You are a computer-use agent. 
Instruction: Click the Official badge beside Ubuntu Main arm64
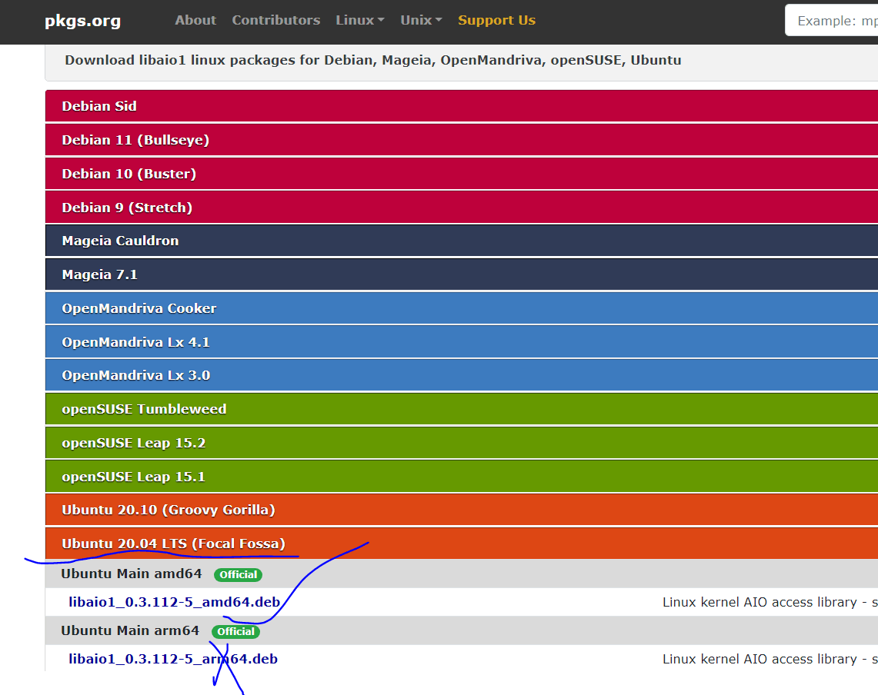click(235, 631)
